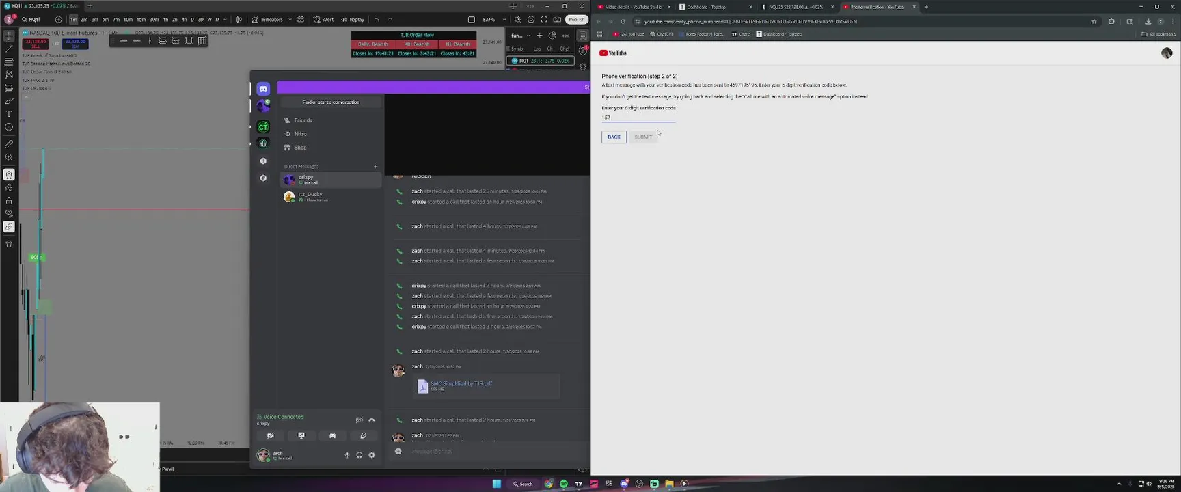Open the crixpy direct message conversation

pos(331,180)
